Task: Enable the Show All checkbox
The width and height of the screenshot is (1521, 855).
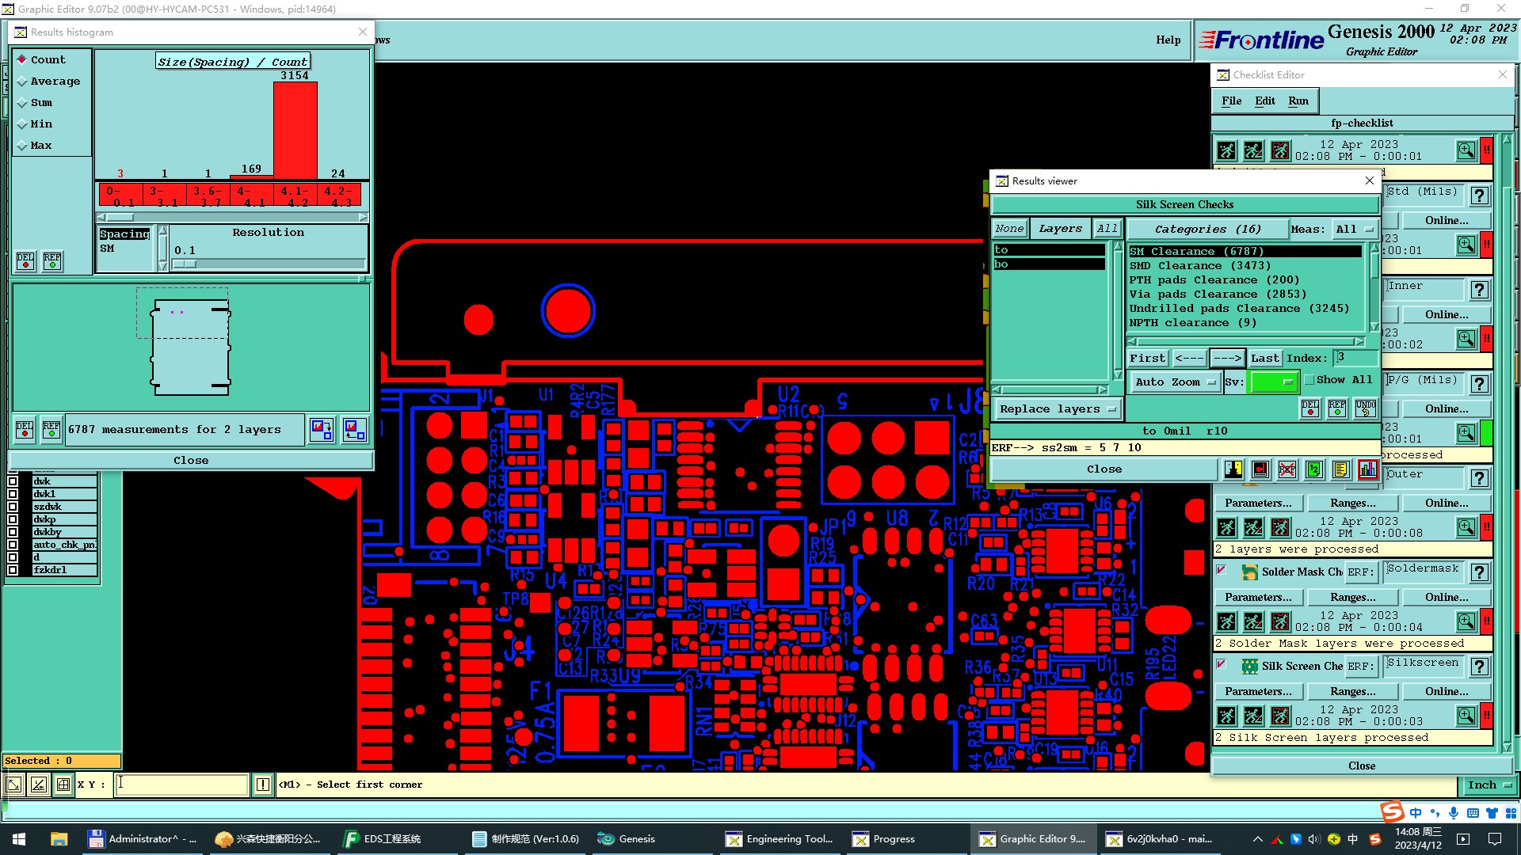Action: click(1309, 380)
